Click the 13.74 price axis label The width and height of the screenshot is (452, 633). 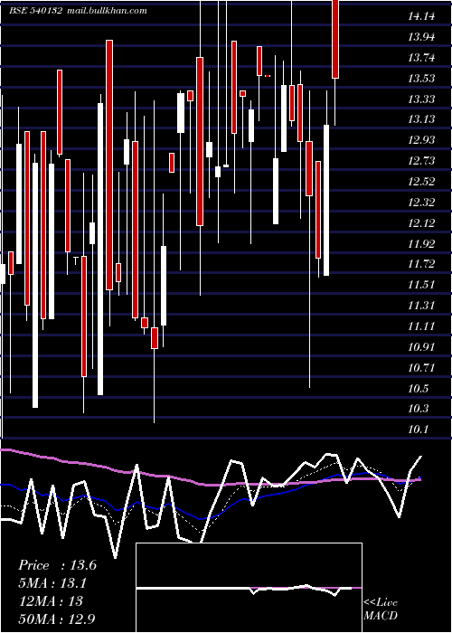421,58
